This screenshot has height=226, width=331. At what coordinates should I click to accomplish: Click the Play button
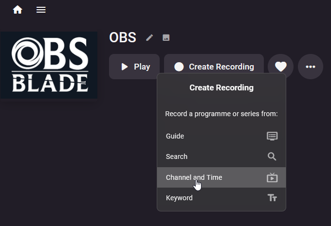(134, 67)
